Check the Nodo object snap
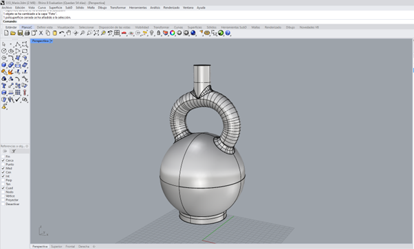 [3, 192]
